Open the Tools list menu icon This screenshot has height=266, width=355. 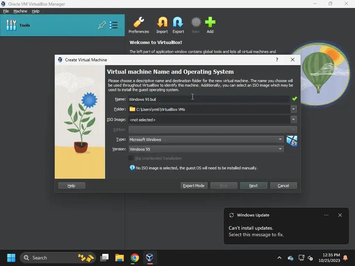tap(113, 25)
